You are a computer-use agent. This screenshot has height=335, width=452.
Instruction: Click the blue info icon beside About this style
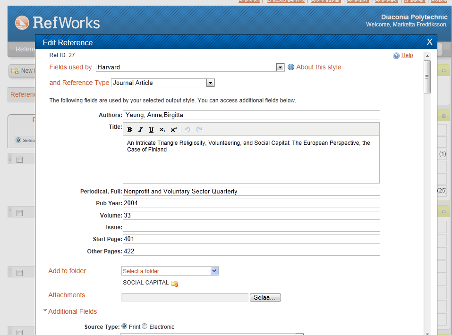click(x=291, y=67)
